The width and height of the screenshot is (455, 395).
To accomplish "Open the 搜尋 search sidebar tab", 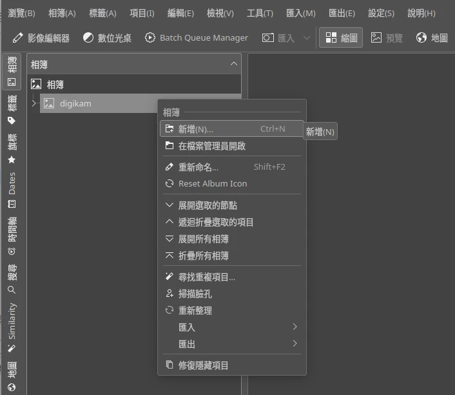I will tap(12, 278).
